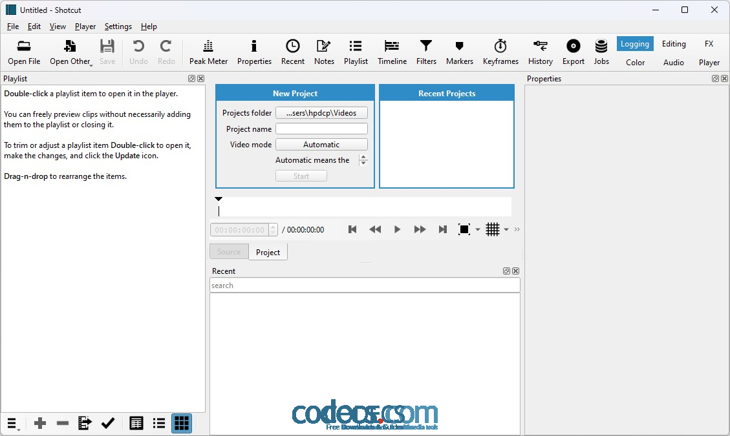This screenshot has width=730, height=436.
Task: Switch playlist to tiles list view
Action: click(x=159, y=423)
